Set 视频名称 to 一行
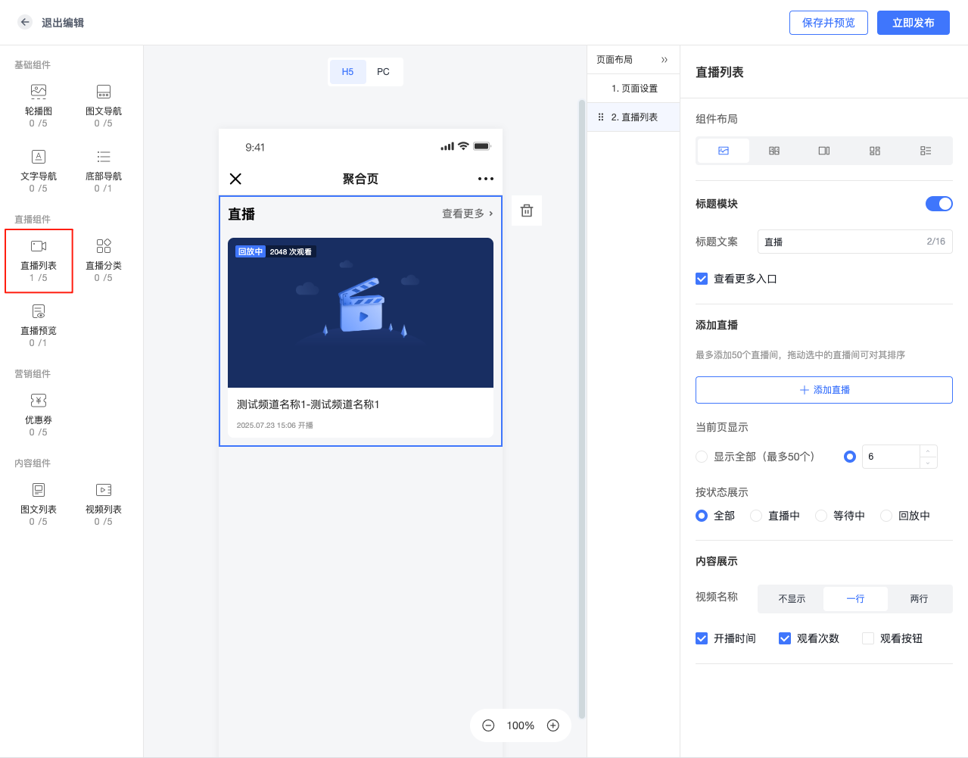The image size is (968, 758). [855, 598]
